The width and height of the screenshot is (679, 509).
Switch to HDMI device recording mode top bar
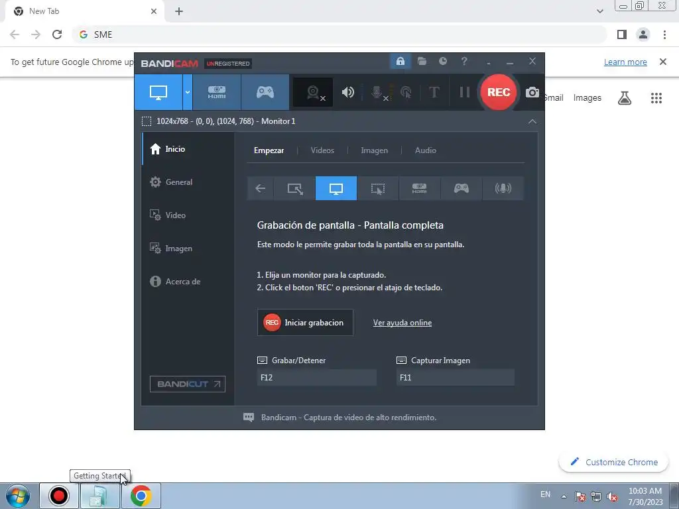coord(217,92)
